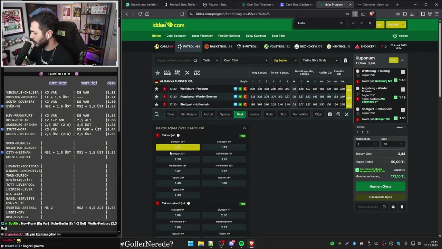
Task: Filter by Kral MBS icon
Action: tap(167, 73)
